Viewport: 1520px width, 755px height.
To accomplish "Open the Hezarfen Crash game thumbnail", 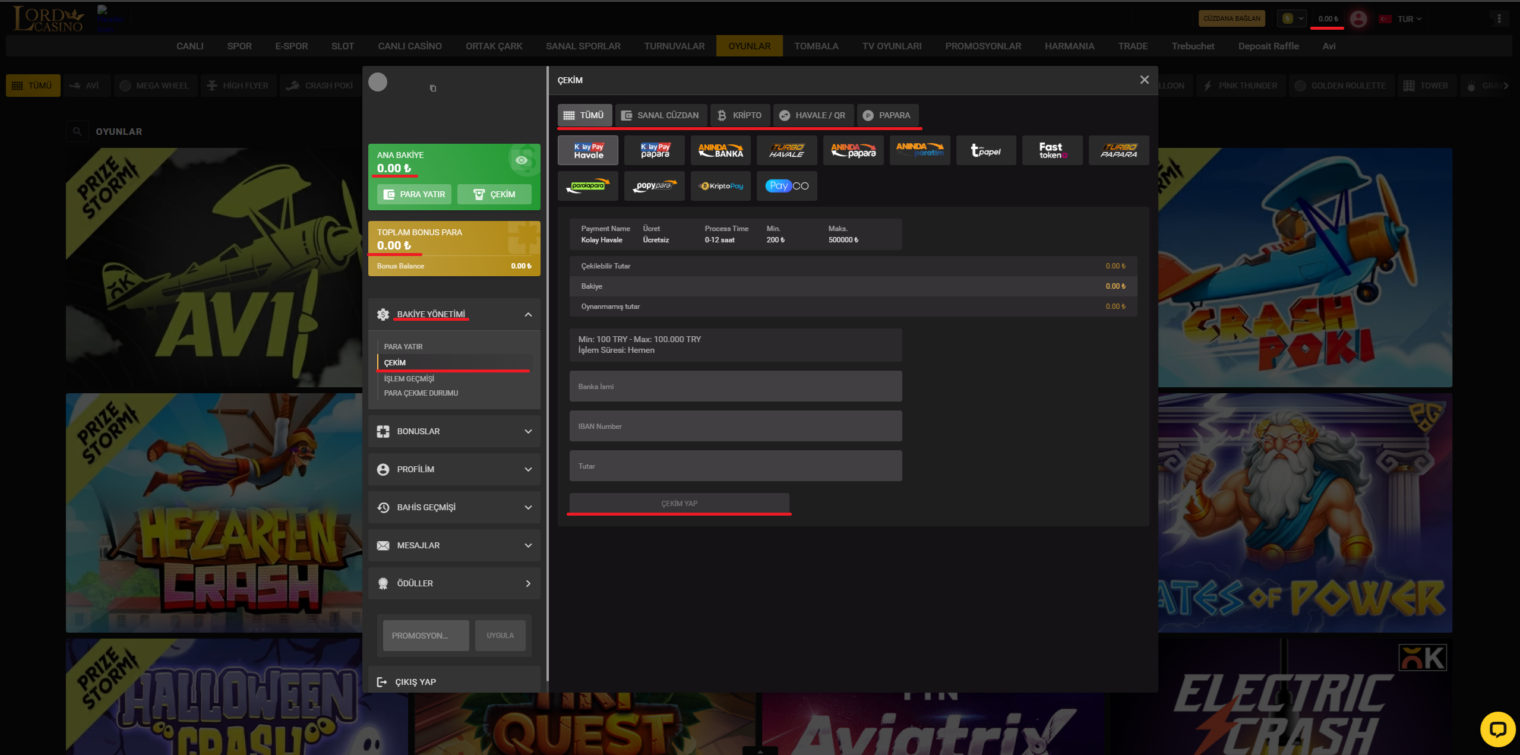I will point(214,513).
